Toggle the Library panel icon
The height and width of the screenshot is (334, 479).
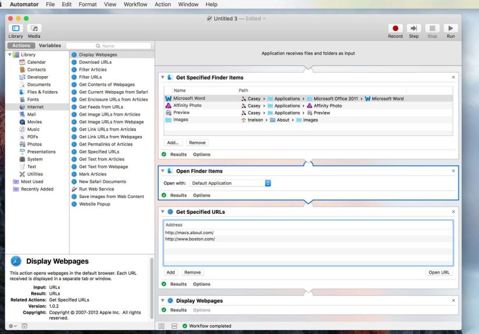click(x=16, y=28)
